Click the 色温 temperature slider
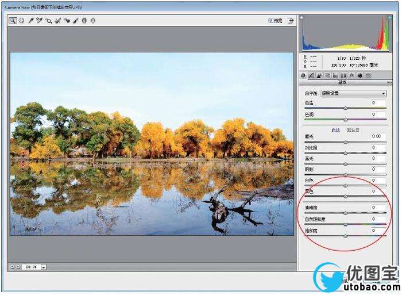Viewport: 402px width, 295px height. click(x=345, y=108)
